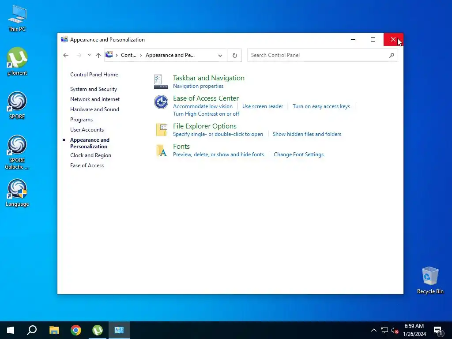Click the Fonts folder icon

pyautogui.click(x=162, y=150)
